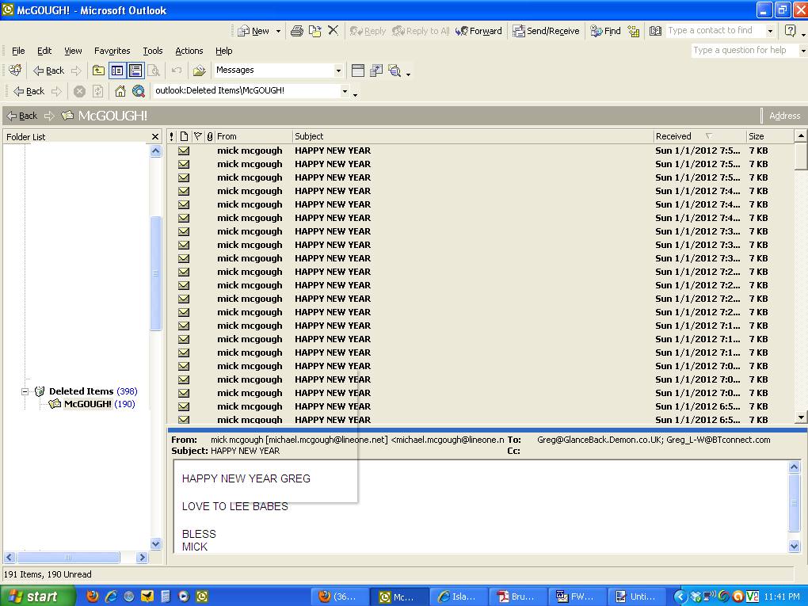The image size is (808, 606).
Task: Click Back in the McGOUGH! folder banner
Action: [x=22, y=116]
